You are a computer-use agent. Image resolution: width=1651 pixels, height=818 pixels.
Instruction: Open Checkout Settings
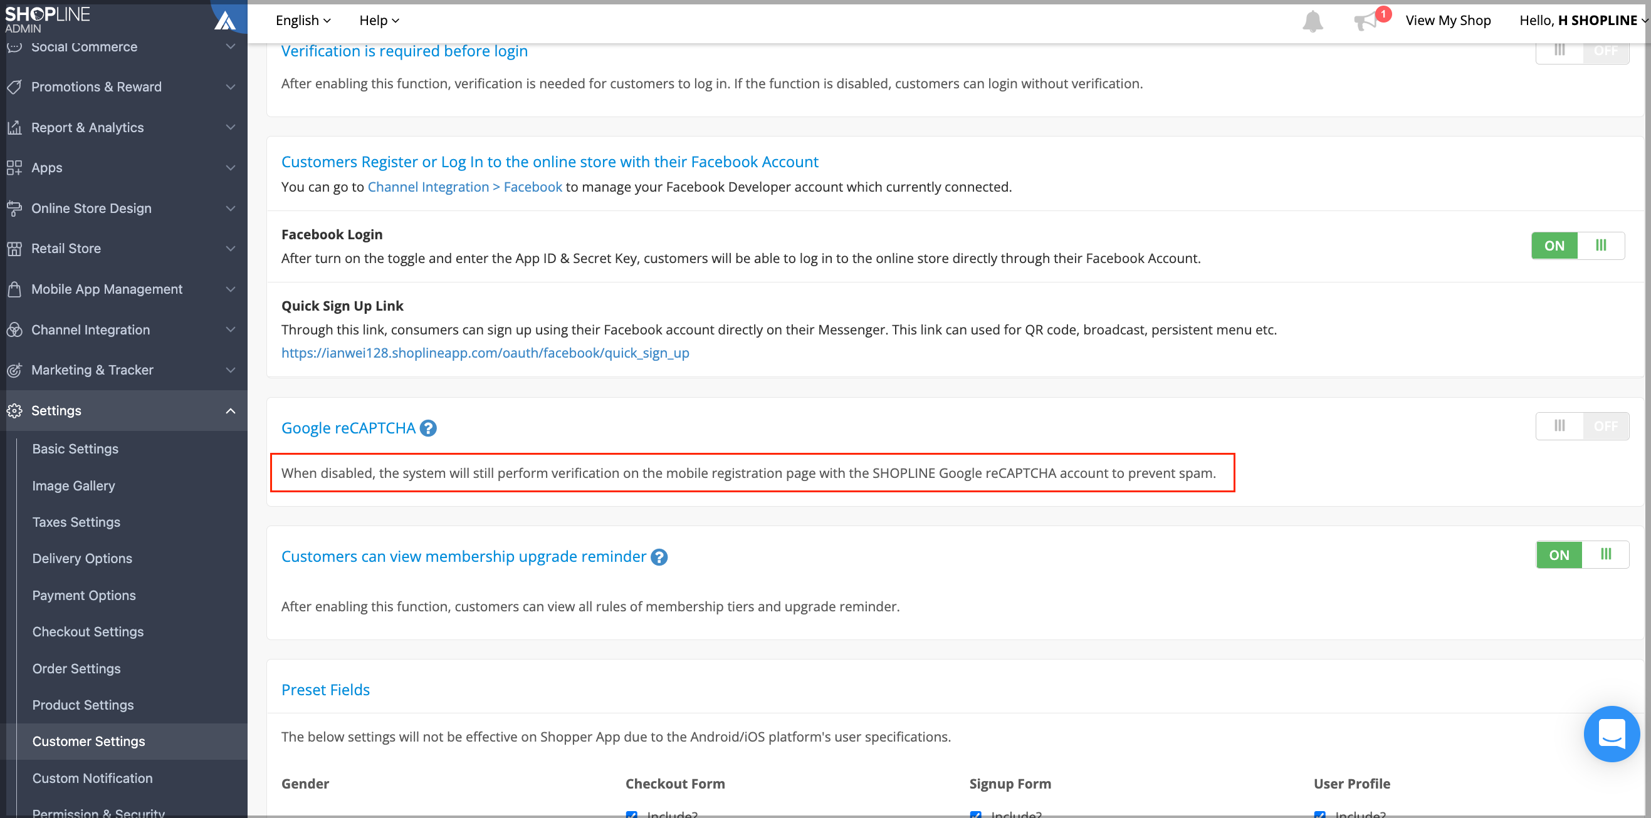(x=88, y=631)
